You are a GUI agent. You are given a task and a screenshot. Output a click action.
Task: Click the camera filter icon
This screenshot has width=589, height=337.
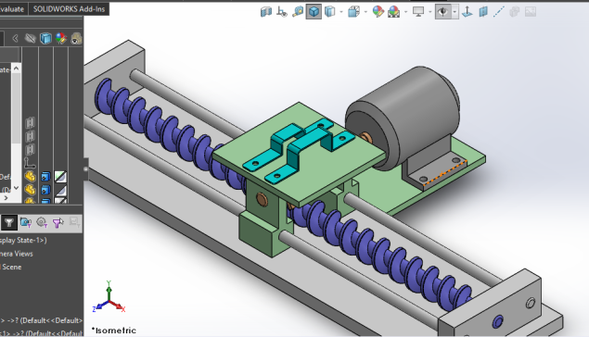pos(26,223)
